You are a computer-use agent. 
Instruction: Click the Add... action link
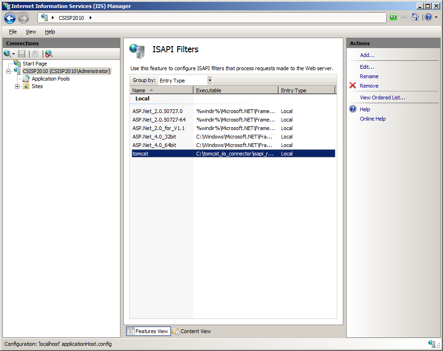367,55
